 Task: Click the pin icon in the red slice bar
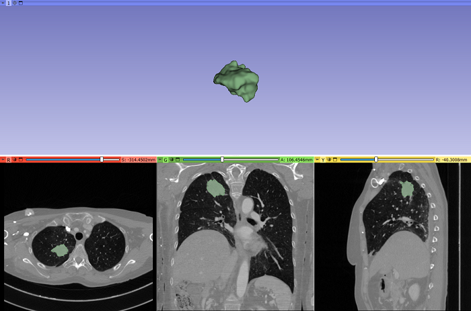pyautogui.click(x=3, y=160)
